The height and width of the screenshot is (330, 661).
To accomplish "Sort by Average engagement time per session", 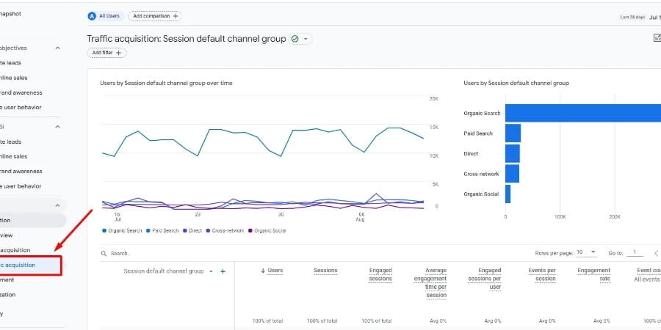I will (x=430, y=282).
